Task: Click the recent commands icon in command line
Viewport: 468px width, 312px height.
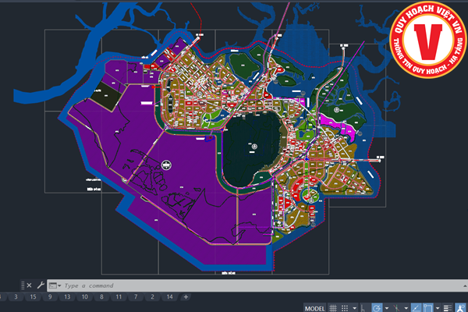Action: (x=53, y=285)
